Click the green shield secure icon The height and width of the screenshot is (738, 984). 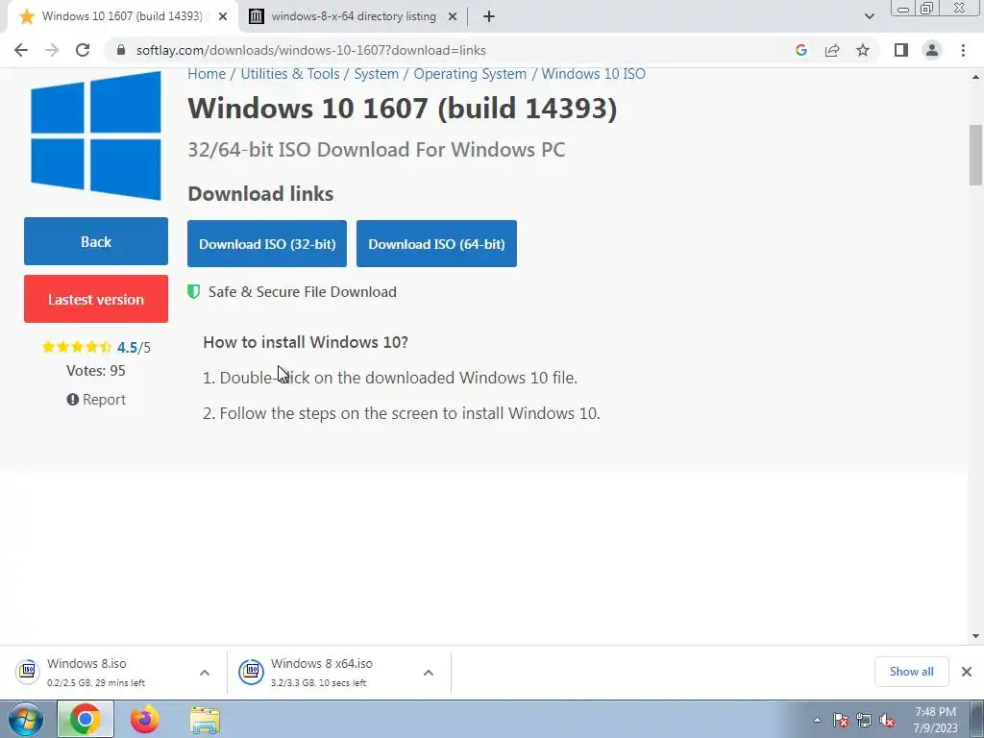pyautogui.click(x=194, y=291)
